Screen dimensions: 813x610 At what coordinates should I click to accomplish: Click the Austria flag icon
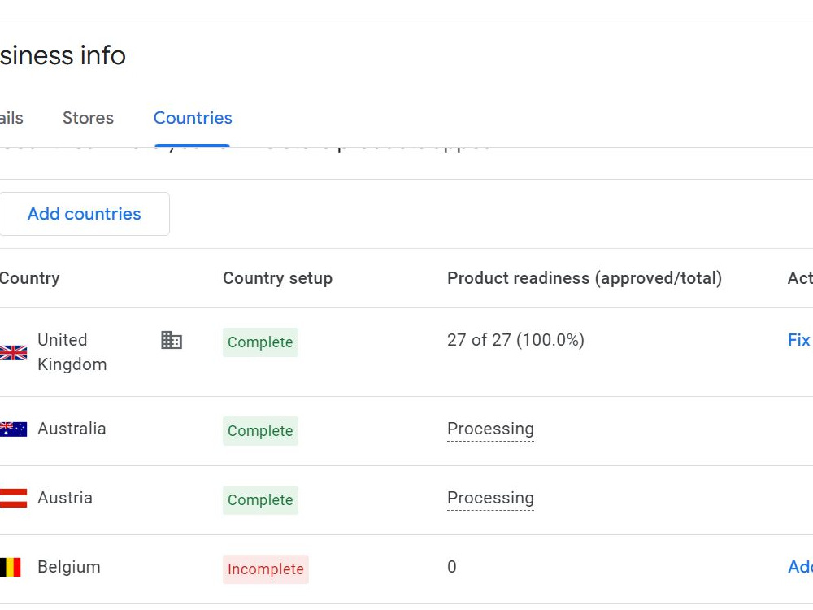coord(13,498)
